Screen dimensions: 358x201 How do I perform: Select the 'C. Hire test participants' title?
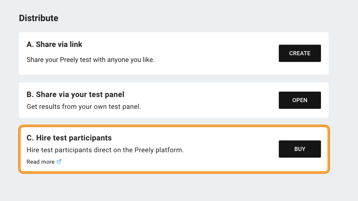click(69, 138)
